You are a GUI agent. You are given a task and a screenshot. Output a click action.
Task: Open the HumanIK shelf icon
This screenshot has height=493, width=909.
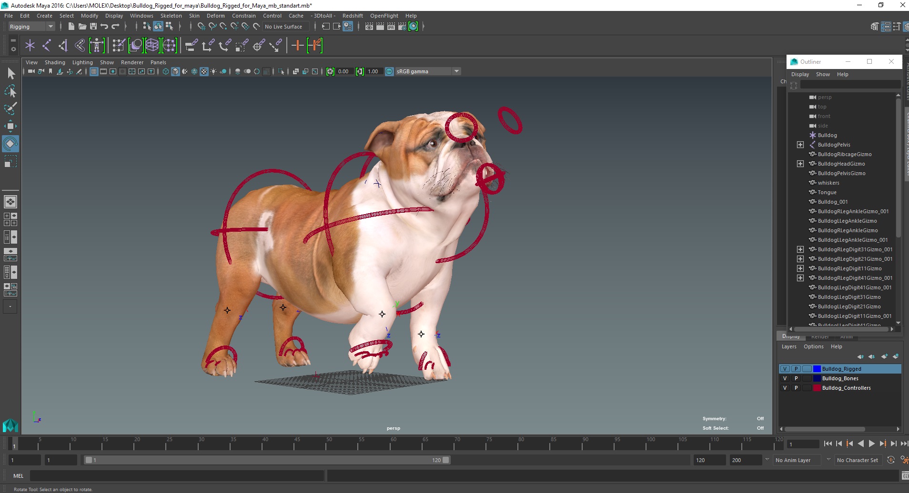[97, 46]
